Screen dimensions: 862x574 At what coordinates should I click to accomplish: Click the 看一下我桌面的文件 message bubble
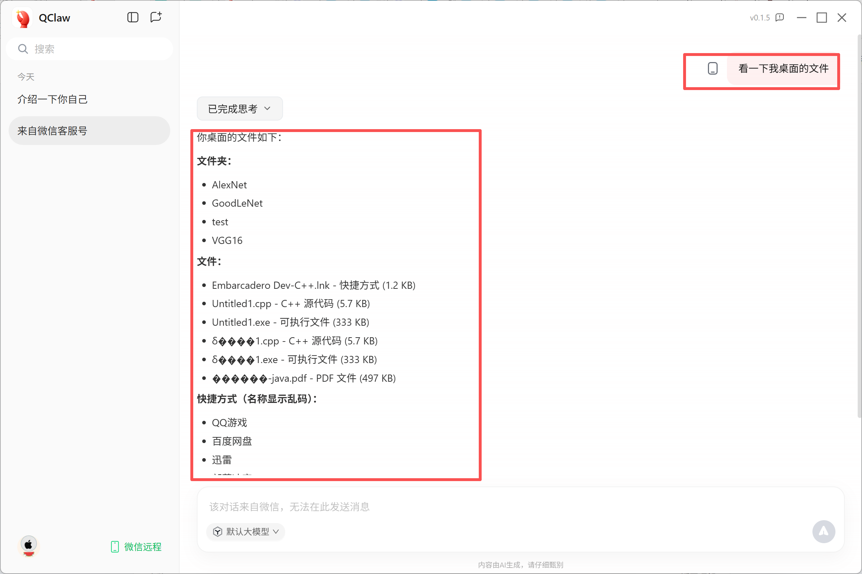tap(783, 69)
